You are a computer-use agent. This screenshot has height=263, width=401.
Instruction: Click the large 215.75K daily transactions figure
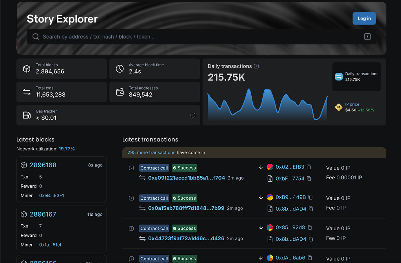tap(226, 77)
